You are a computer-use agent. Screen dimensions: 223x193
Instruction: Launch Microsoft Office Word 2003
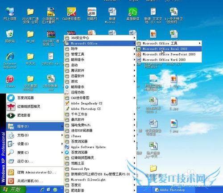pos(169,60)
